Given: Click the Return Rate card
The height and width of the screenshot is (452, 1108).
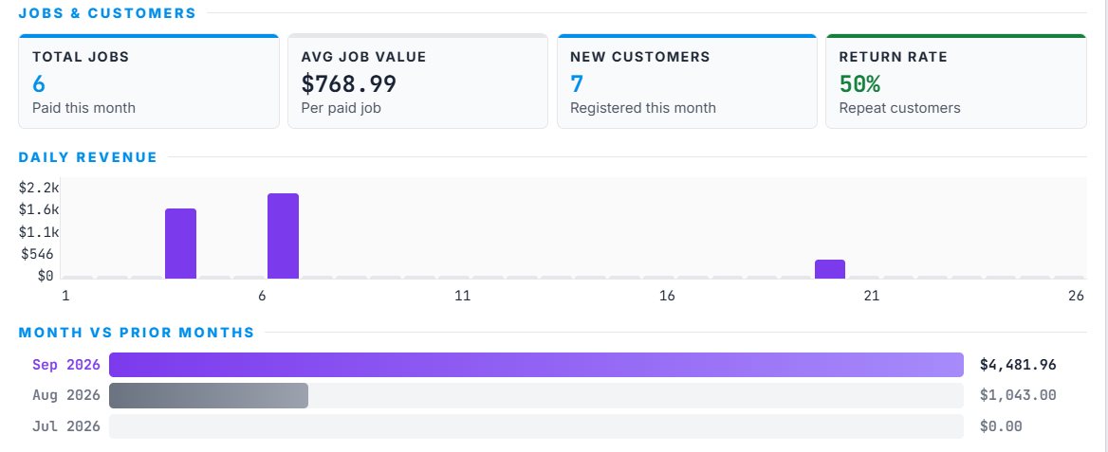Looking at the screenshot, I should 956,81.
